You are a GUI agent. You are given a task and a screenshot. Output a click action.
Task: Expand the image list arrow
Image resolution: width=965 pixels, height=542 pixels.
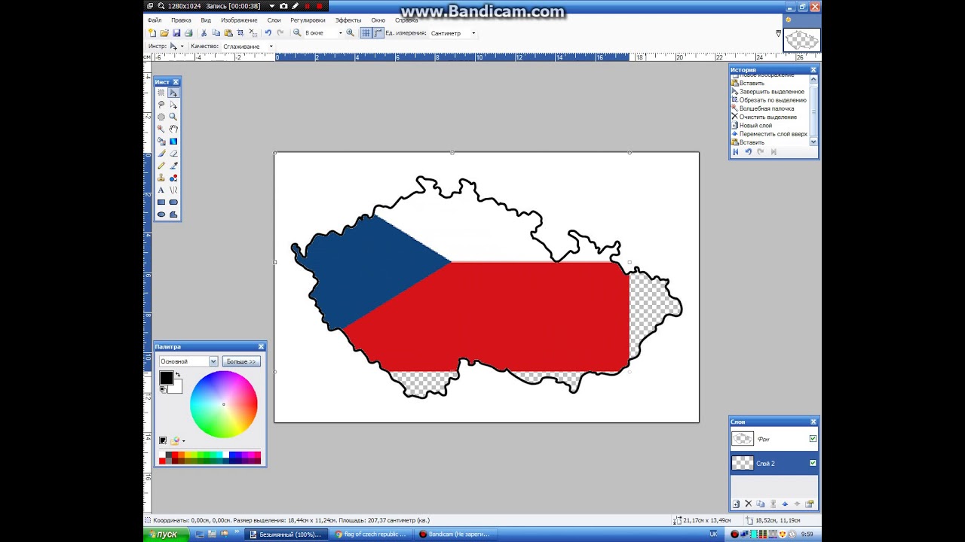pyautogui.click(x=779, y=33)
